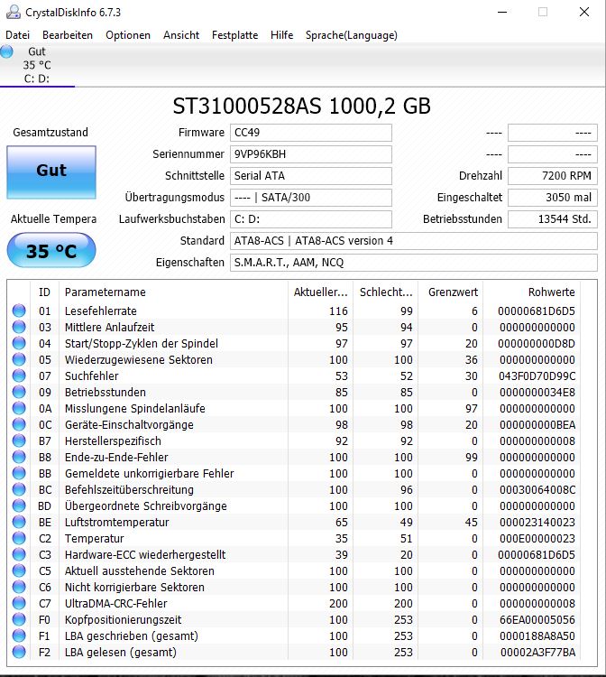This screenshot has height=677, width=606.
Task: Click the status orb for Befehlszeitüberschreitung
Action: [19, 489]
